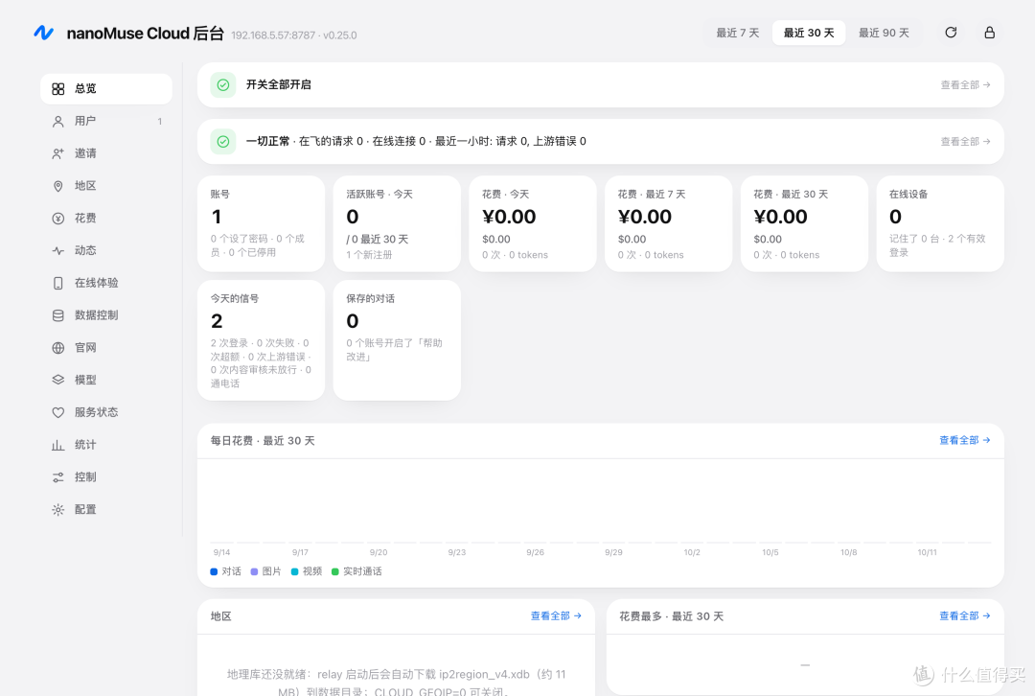Click the 统计 bar chart icon

click(x=58, y=445)
